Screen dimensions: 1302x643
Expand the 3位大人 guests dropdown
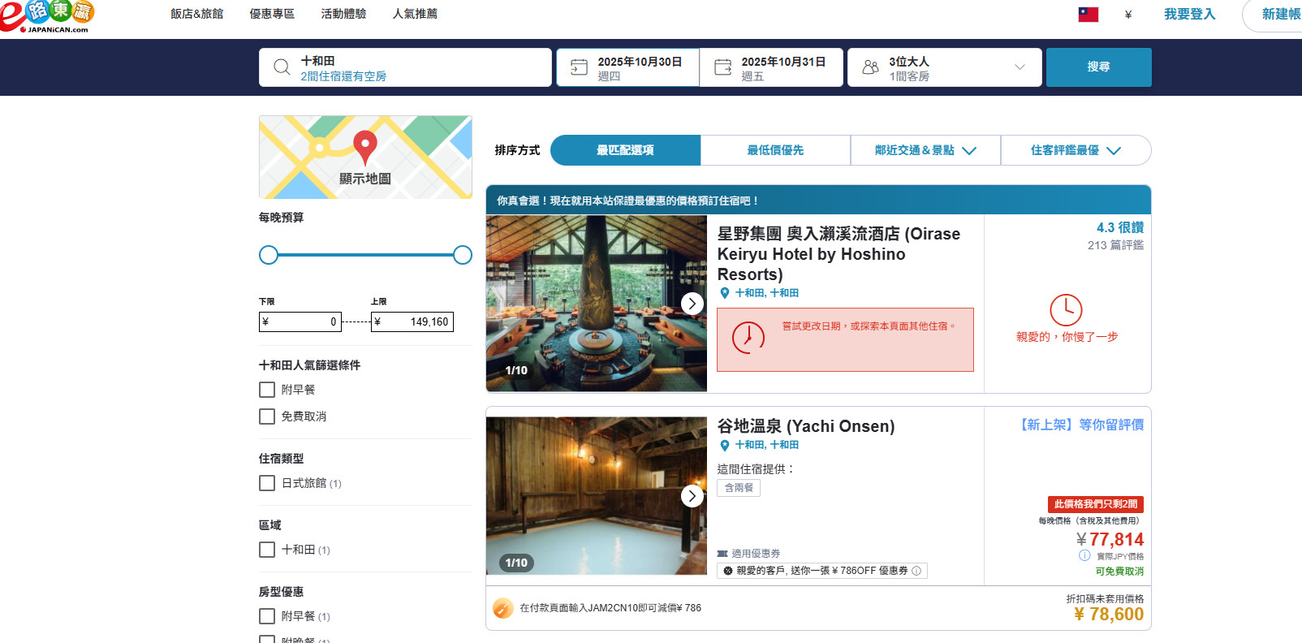1020,67
